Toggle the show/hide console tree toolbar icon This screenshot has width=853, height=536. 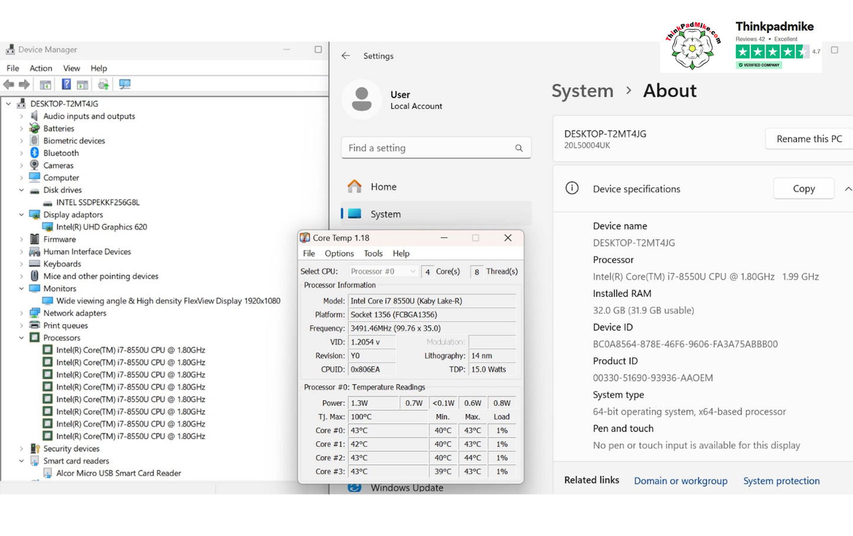tap(45, 84)
